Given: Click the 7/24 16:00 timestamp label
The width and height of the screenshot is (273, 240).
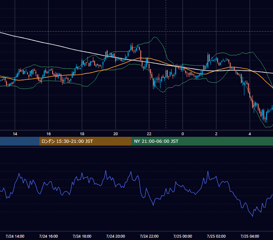Looking at the screenshot, I should [49, 236].
